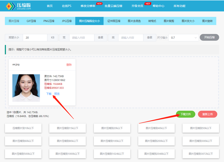Click the 压缩啦 yasuola.com logo
Screen dimensions: 224x162
pos(18,6)
